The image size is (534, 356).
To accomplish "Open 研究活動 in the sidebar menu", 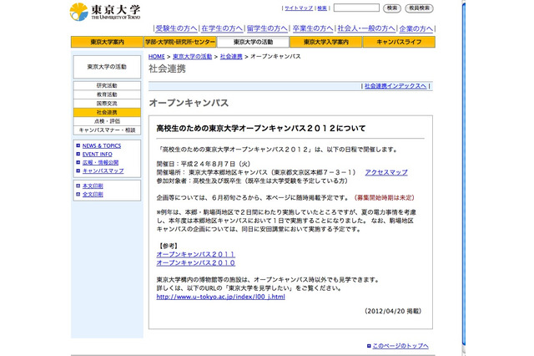I will tap(107, 85).
